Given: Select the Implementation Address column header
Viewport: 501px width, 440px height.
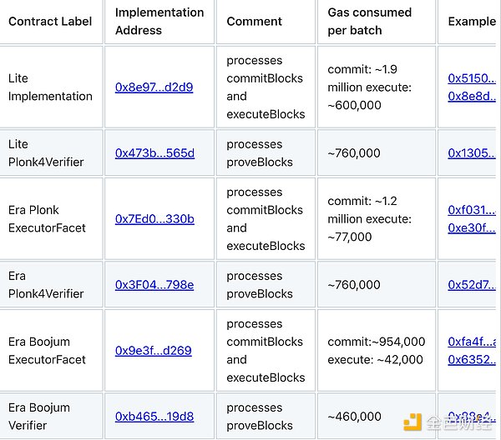Looking at the screenshot, I should click(x=159, y=21).
